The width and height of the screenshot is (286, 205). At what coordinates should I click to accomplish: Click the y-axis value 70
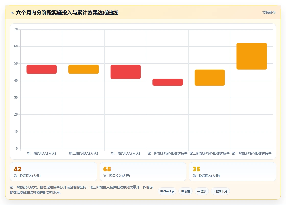click(x=16, y=29)
